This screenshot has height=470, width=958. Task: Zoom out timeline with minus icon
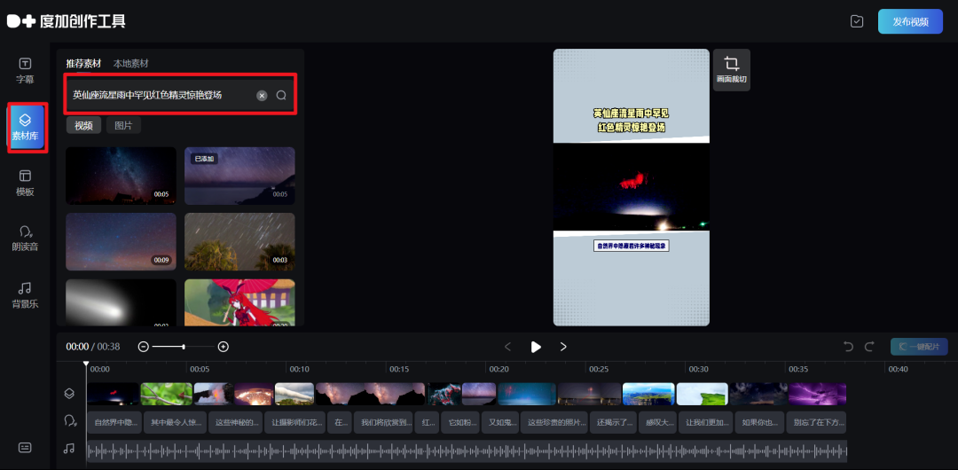[144, 347]
